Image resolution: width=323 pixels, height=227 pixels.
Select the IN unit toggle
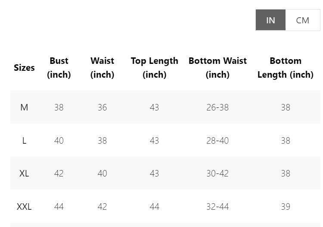270,20
